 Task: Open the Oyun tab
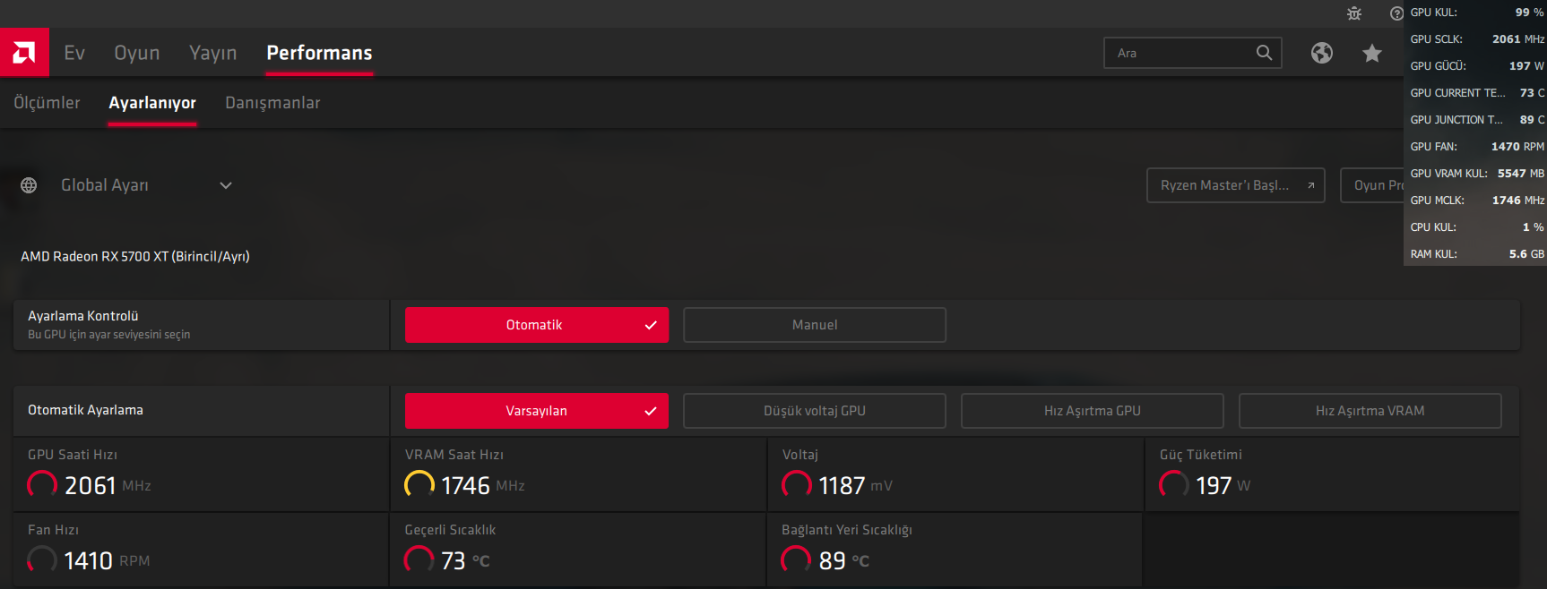[x=137, y=53]
